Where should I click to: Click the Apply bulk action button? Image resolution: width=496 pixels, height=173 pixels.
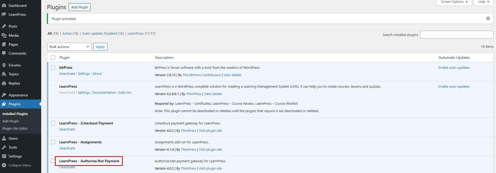(100, 47)
